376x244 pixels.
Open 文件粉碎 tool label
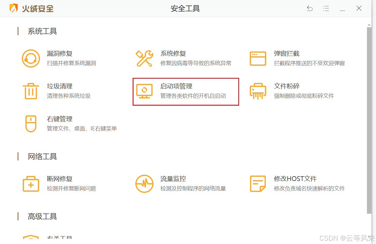[287, 86]
